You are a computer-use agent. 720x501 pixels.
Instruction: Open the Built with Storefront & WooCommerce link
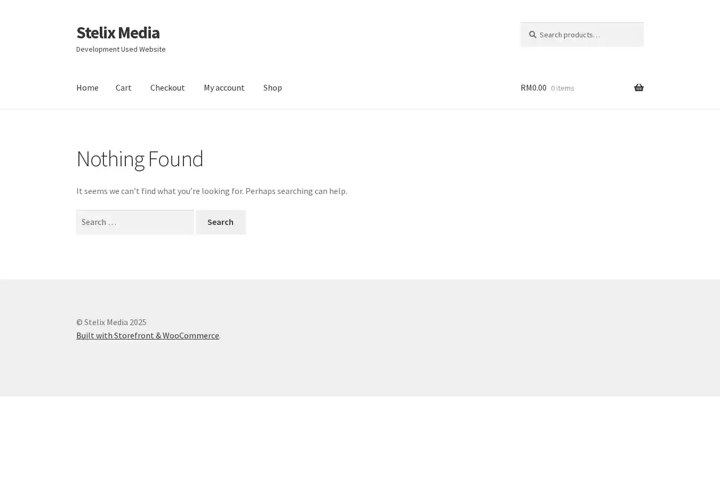[x=147, y=335]
